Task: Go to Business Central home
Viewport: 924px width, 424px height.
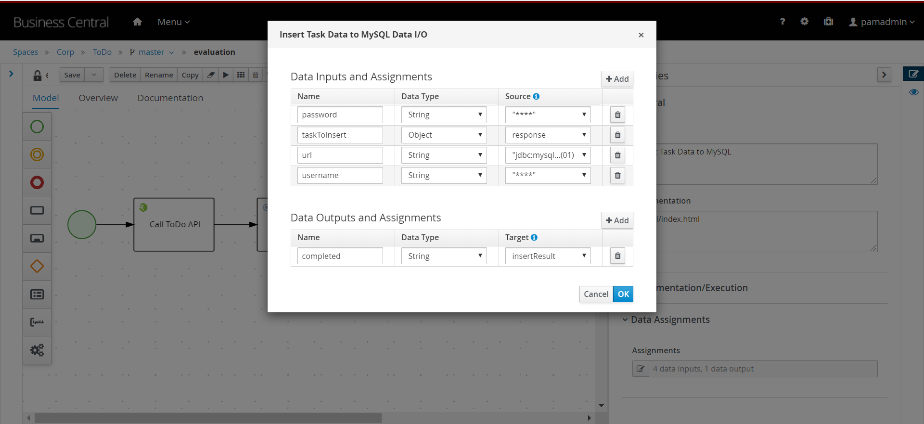Action: 137,22
